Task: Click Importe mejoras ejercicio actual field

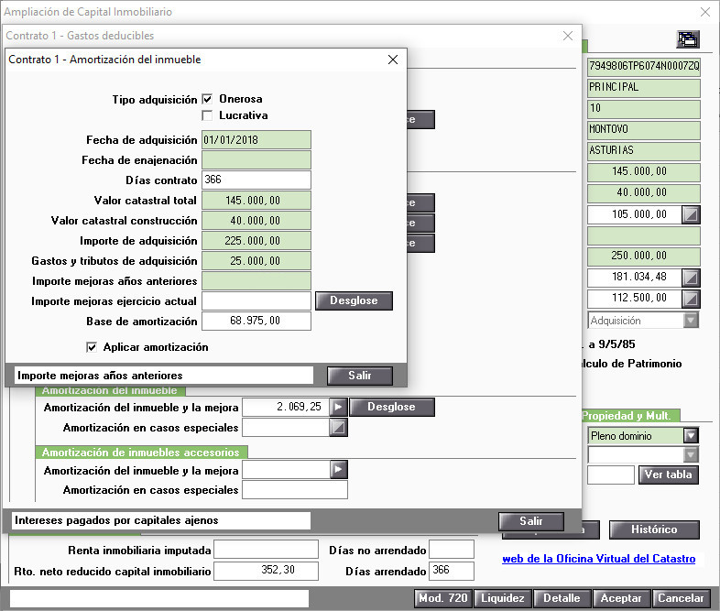Action: 256,301
